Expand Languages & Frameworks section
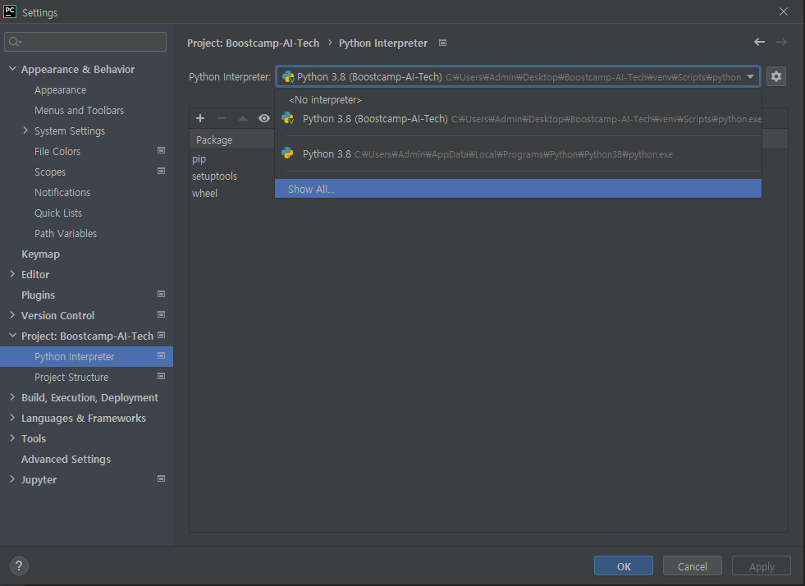Viewport: 805px width, 586px height. (x=12, y=418)
